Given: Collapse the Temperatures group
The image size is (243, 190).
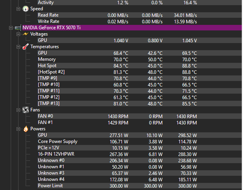Looking at the screenshot, I should click(x=18, y=47).
